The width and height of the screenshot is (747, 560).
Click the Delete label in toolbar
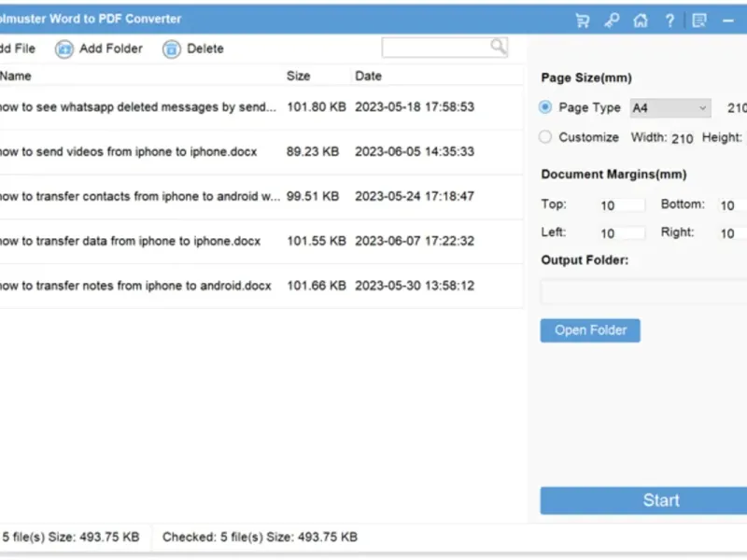(204, 49)
